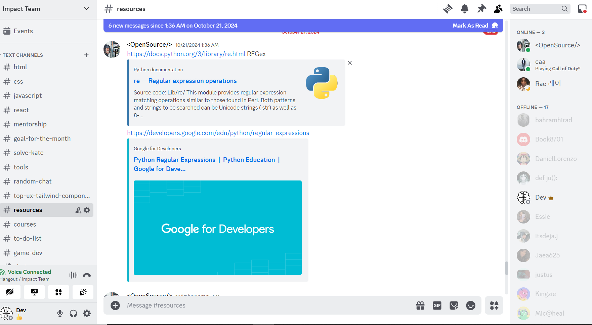
Task: Click the notification bell icon
Action: click(465, 9)
